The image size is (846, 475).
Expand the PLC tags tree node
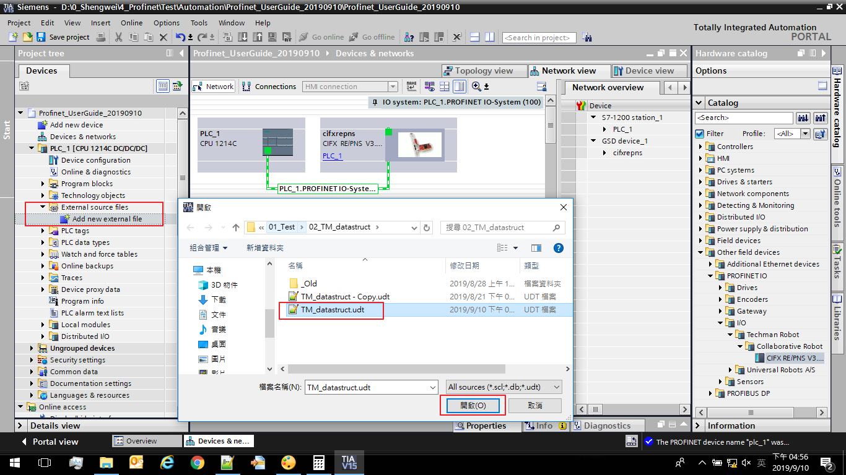point(43,231)
